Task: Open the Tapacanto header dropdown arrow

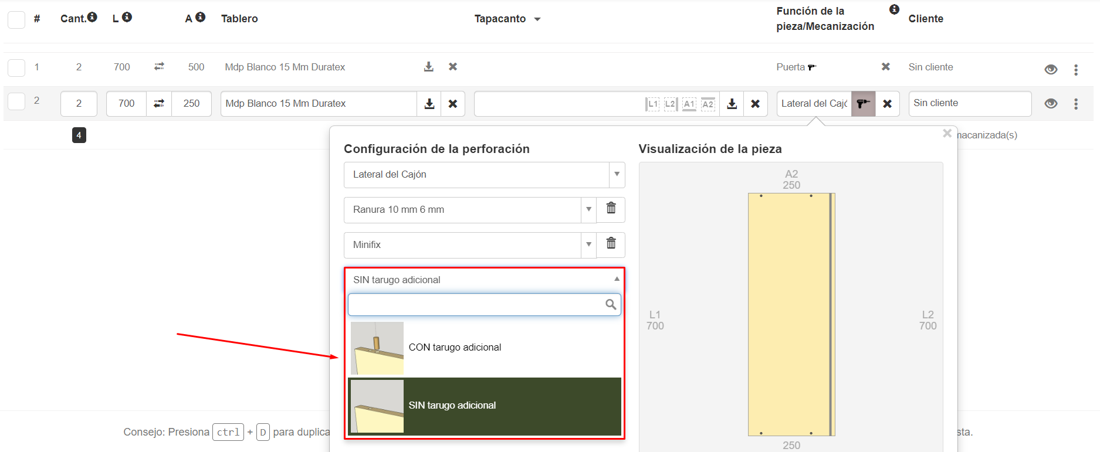Action: [537, 19]
